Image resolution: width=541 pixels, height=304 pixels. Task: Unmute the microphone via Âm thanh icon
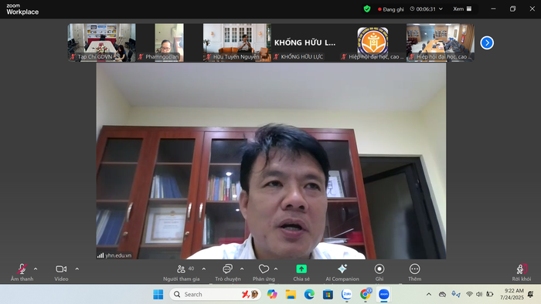pos(22,269)
